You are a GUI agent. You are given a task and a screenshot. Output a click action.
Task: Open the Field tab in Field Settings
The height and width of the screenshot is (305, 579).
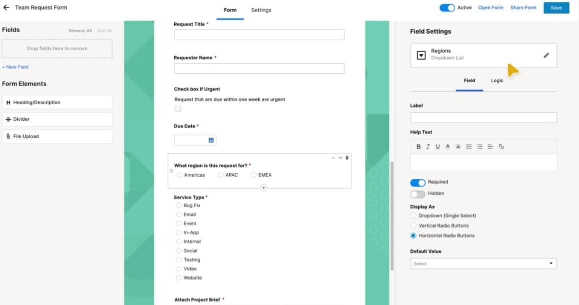click(x=469, y=81)
